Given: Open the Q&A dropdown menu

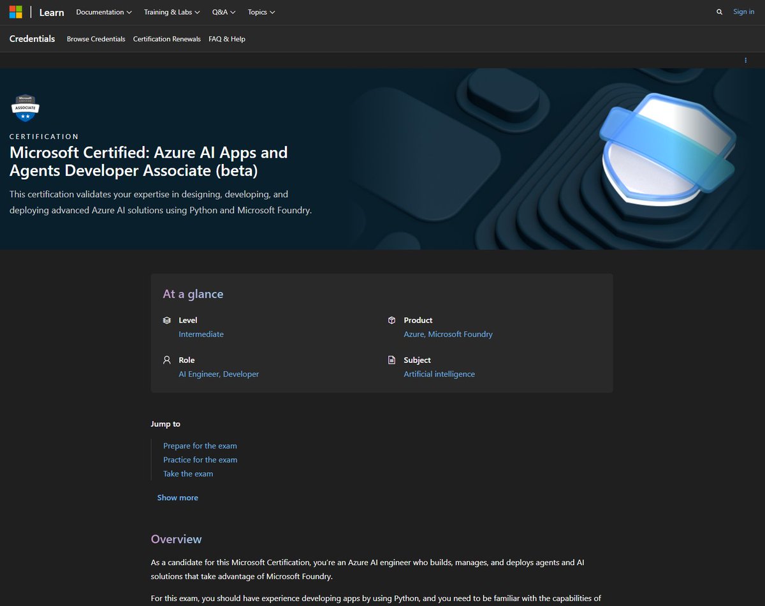Looking at the screenshot, I should [224, 12].
